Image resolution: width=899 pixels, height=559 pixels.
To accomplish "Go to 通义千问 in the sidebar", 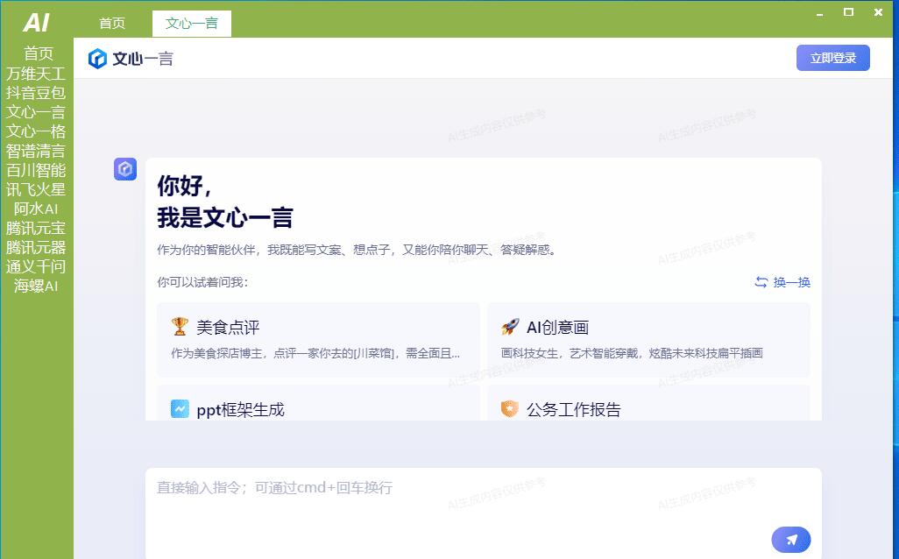I will [36, 266].
